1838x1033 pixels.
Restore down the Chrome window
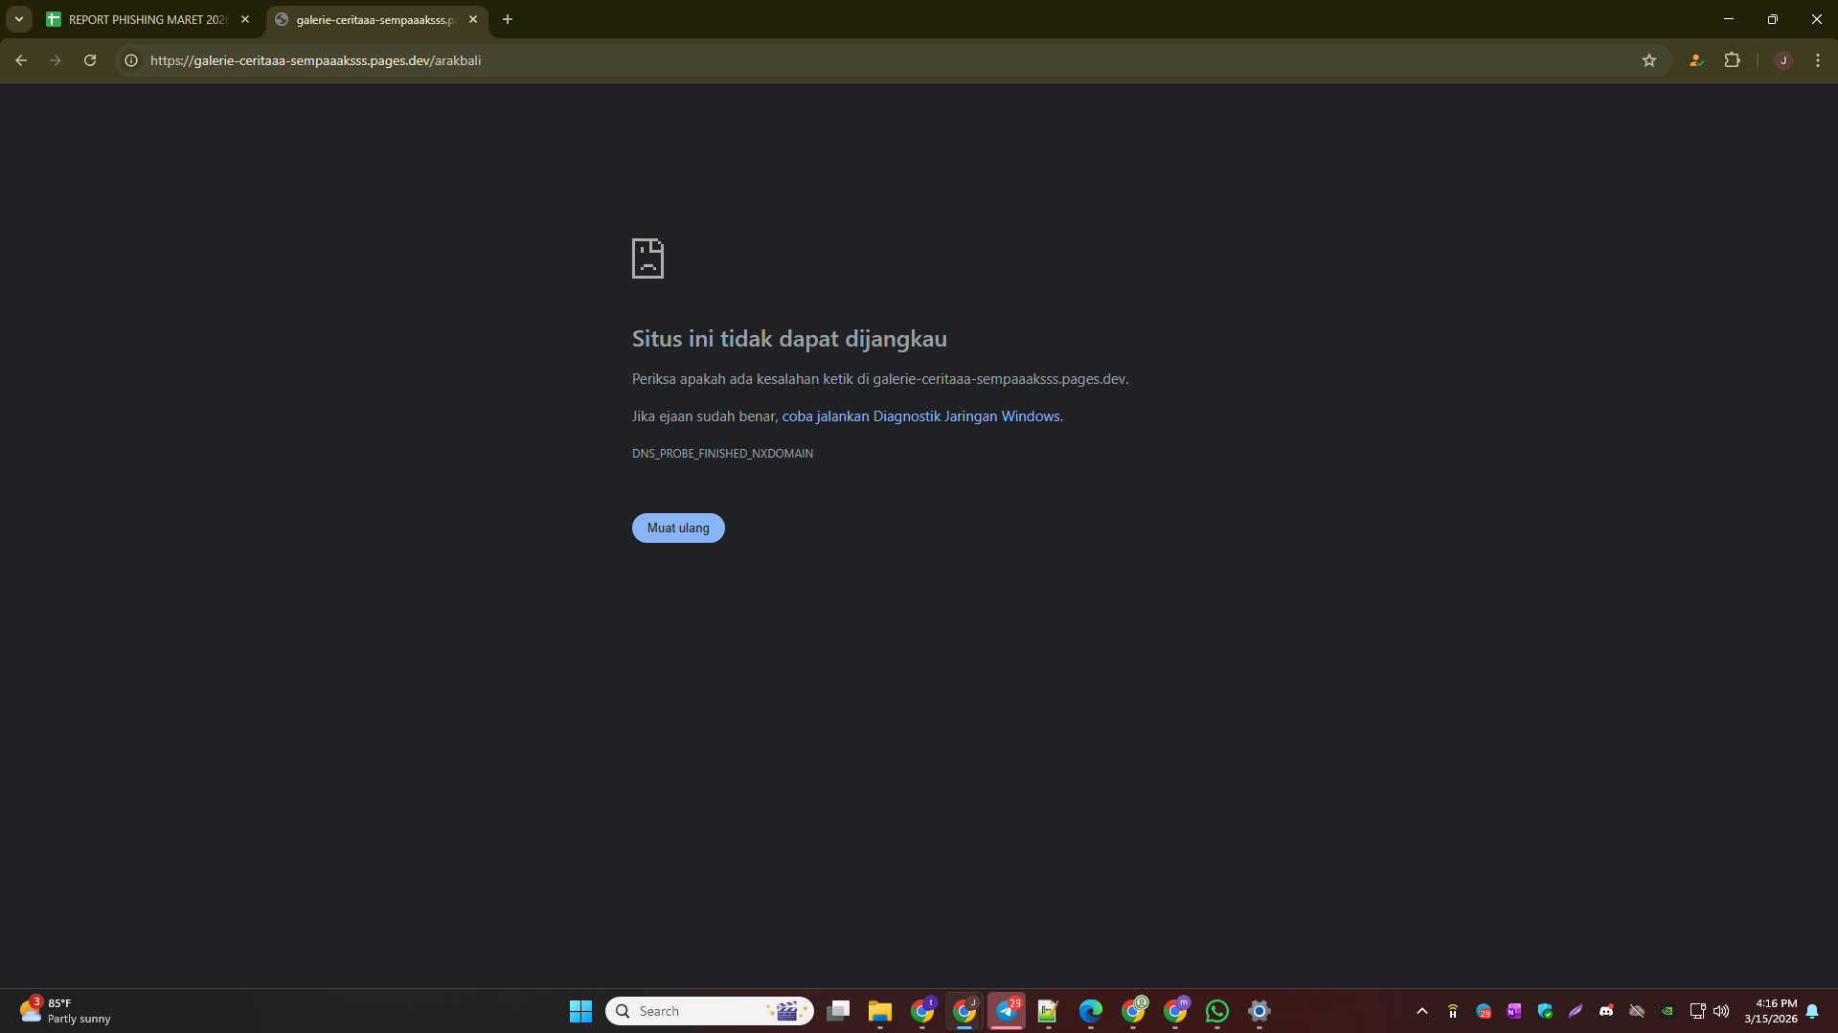coord(1773,19)
